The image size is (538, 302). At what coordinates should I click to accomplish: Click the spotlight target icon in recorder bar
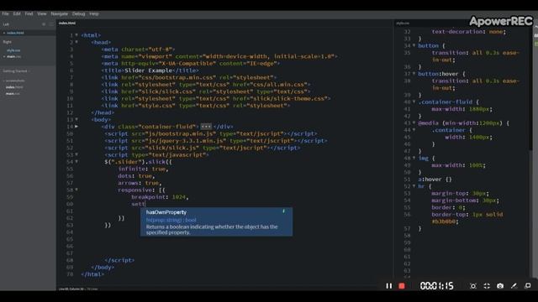click(x=473, y=286)
